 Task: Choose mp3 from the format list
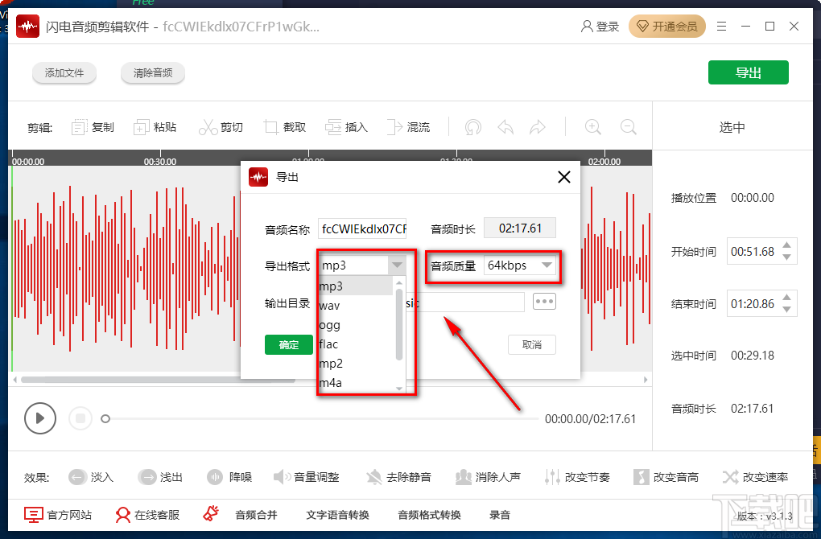point(356,286)
